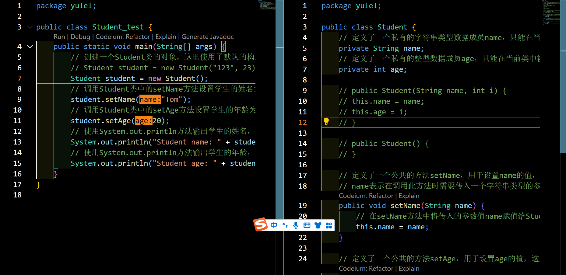Click Explain CodeLens above main method
The width and height of the screenshot is (566, 275).
166,37
